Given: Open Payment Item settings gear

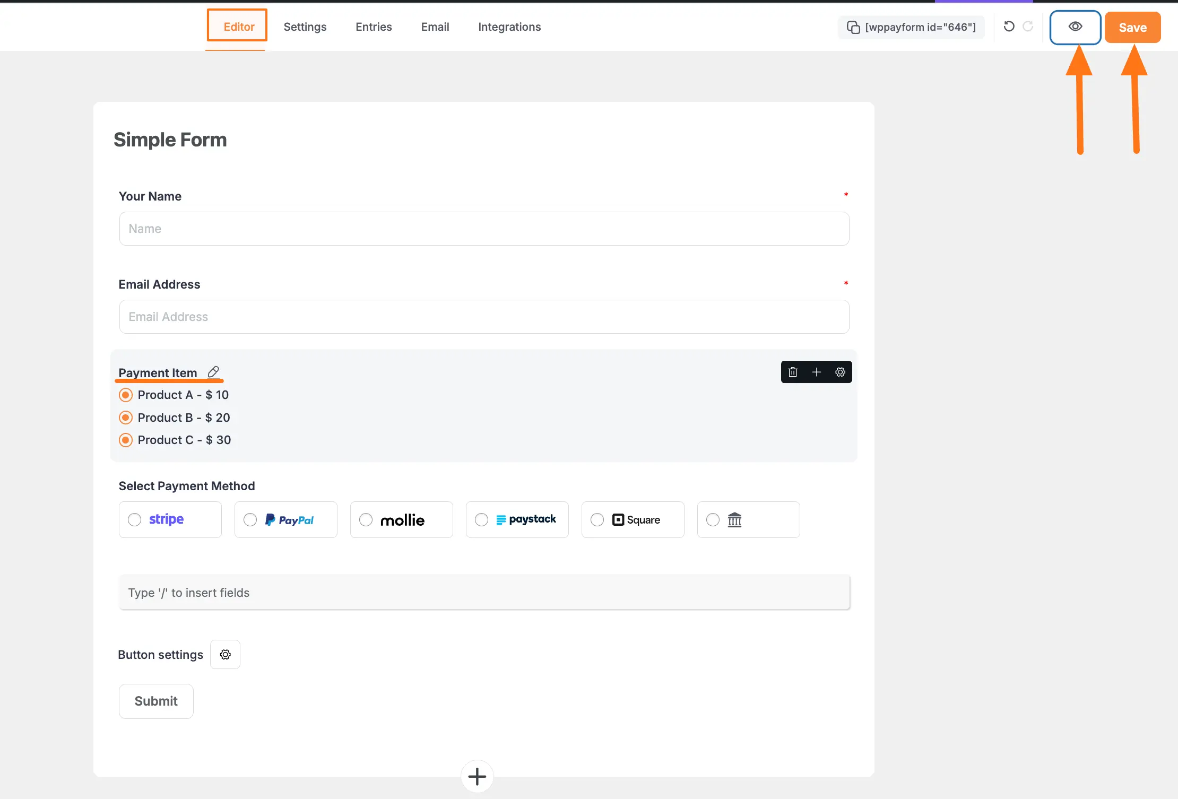Looking at the screenshot, I should pyautogui.click(x=839, y=372).
